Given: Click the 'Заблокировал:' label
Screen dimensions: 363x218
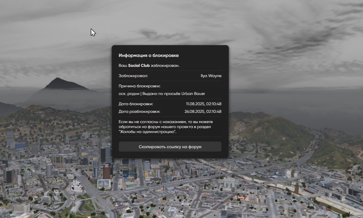Looking at the screenshot, I should [133, 76].
